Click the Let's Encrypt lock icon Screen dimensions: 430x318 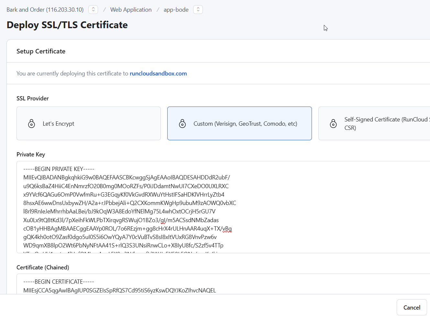coord(31,123)
